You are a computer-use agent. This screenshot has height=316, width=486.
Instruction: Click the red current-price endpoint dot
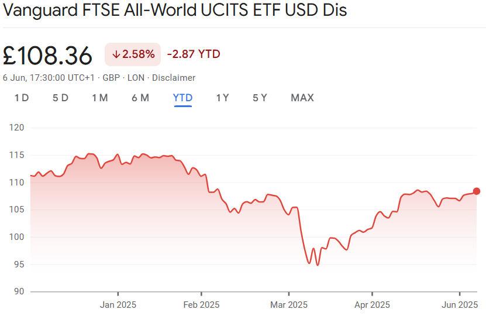(x=477, y=191)
